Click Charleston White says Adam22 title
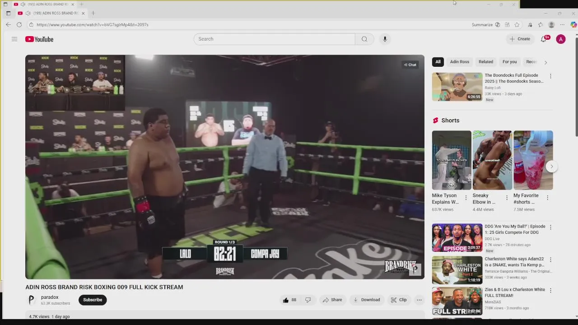Screen dimensions: 578x325 click(514, 262)
